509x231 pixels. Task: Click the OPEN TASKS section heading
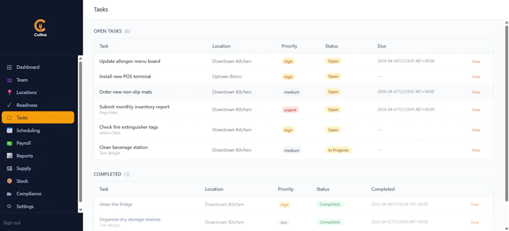click(108, 31)
